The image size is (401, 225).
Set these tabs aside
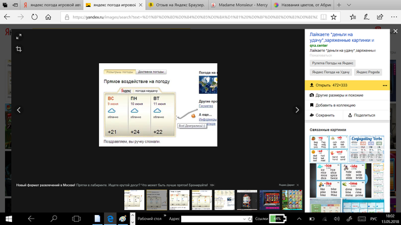click(15, 5)
